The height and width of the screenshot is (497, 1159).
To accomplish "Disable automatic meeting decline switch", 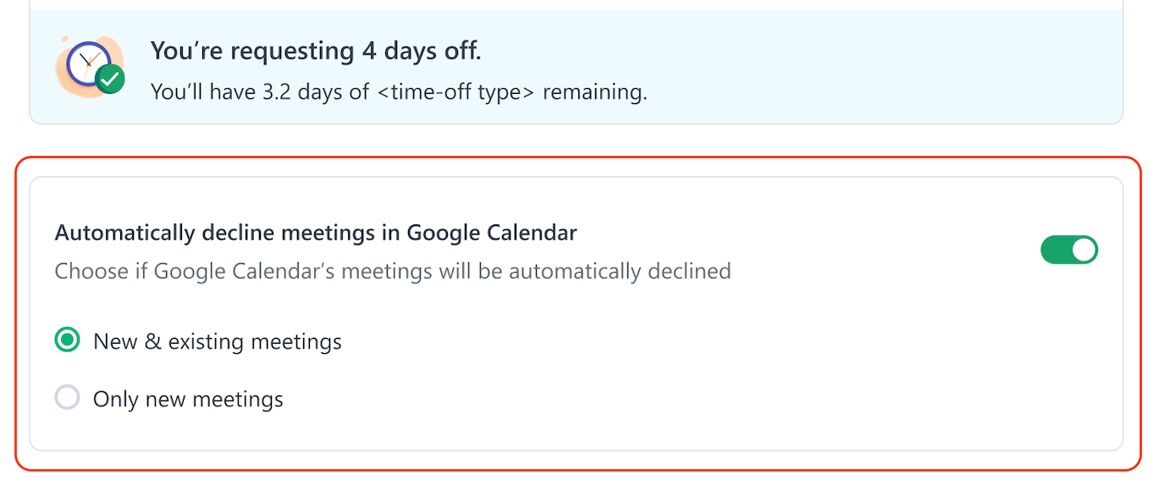I will pos(1068,251).
